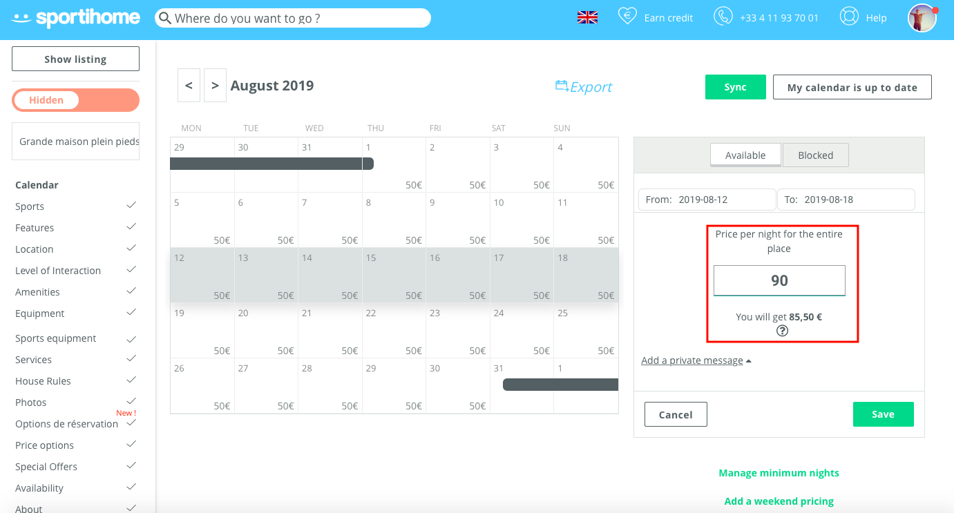Select August 24 calendar cell

click(x=522, y=331)
